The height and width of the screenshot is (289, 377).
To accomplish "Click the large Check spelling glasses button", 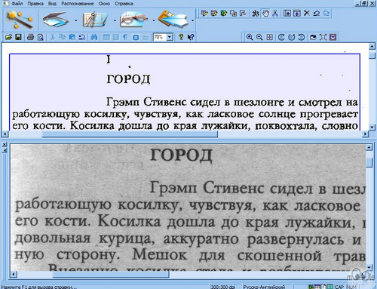I will (133, 20).
